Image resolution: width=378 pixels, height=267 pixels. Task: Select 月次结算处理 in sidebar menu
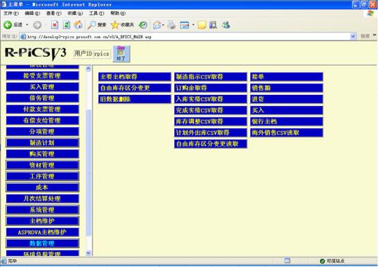(42, 199)
